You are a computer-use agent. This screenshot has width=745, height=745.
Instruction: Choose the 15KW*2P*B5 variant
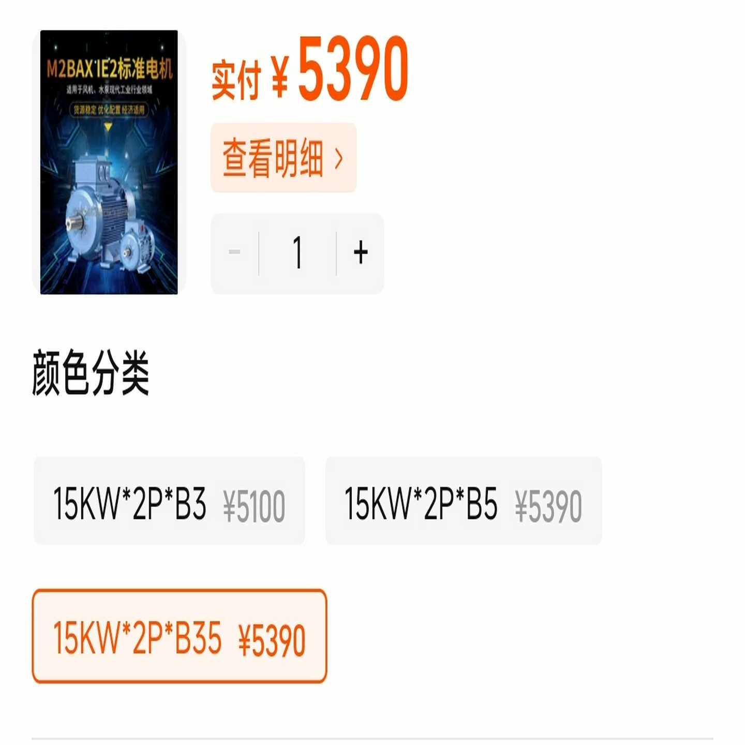tap(464, 501)
